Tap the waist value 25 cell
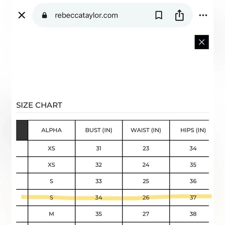 click(146, 181)
